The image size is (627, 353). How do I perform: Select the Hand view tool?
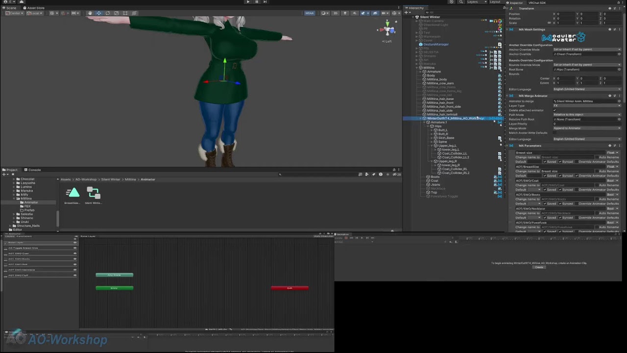(90, 13)
